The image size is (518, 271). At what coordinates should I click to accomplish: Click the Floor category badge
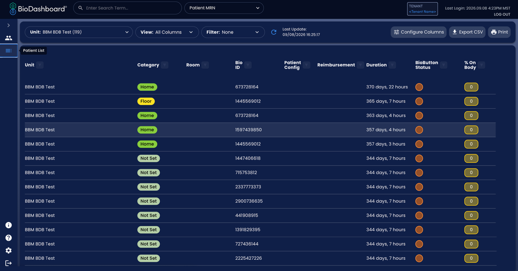pos(146,101)
